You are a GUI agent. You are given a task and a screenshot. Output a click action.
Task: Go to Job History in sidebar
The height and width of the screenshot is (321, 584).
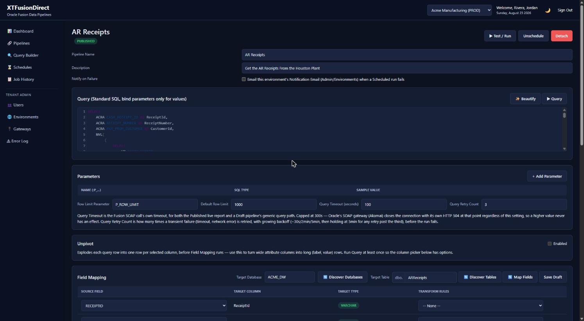pyautogui.click(x=24, y=80)
